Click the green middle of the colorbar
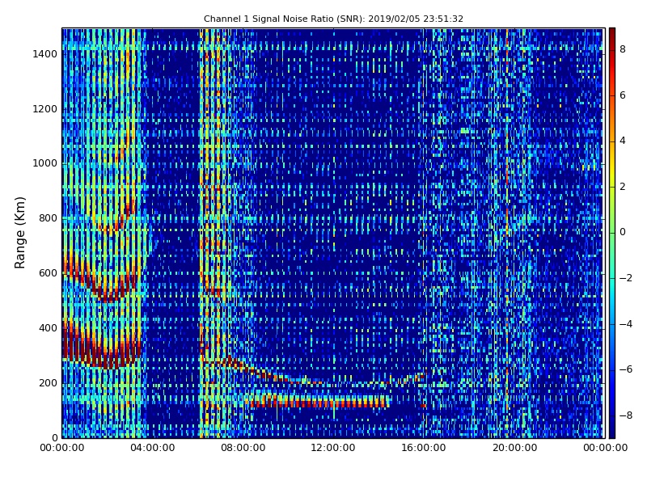 click(x=612, y=233)
